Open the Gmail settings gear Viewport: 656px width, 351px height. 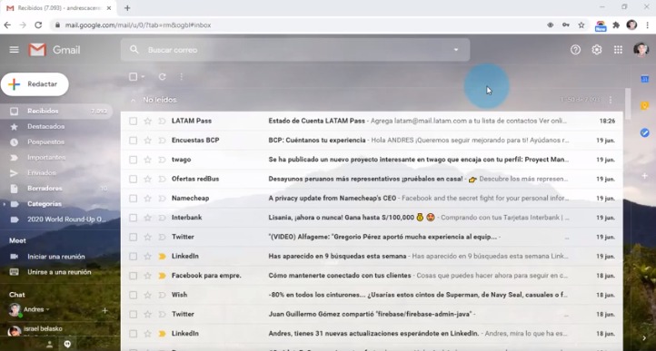tap(597, 50)
